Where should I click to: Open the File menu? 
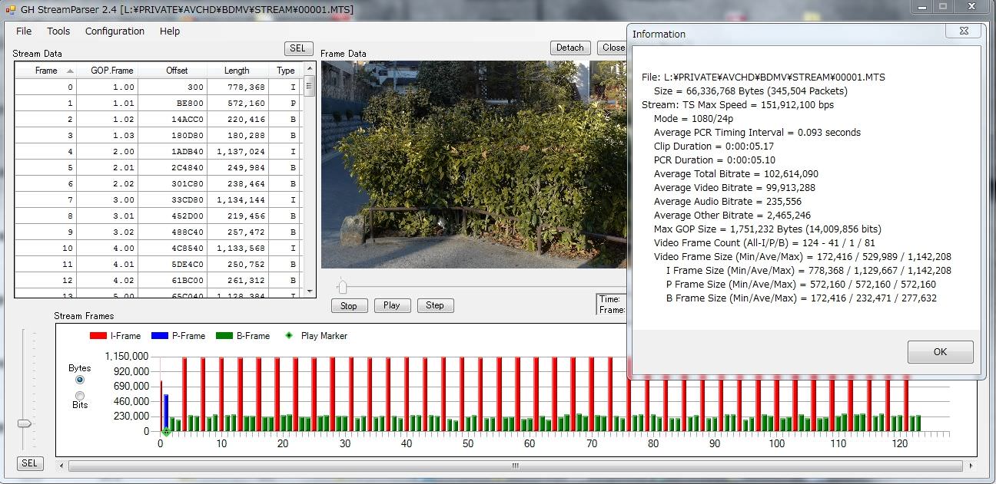pyautogui.click(x=24, y=31)
